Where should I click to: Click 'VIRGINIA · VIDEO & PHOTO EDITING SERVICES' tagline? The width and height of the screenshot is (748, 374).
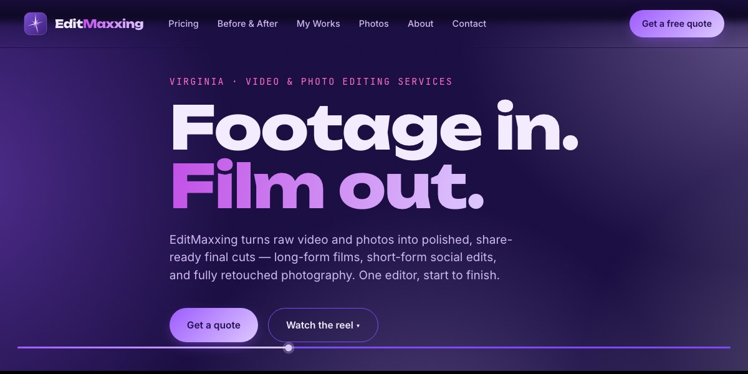311,82
